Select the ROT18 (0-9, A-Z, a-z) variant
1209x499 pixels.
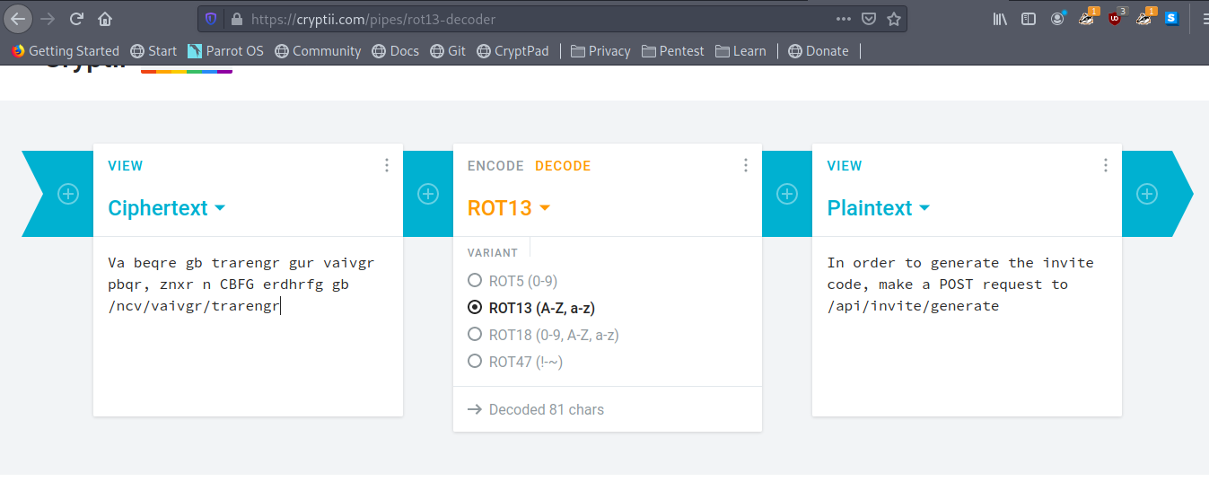click(475, 335)
